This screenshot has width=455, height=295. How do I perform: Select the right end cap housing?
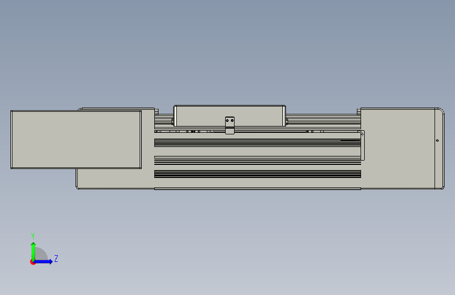402,149
